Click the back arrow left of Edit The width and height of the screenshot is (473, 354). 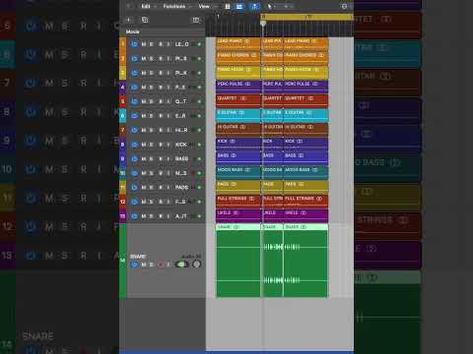[x=129, y=6]
